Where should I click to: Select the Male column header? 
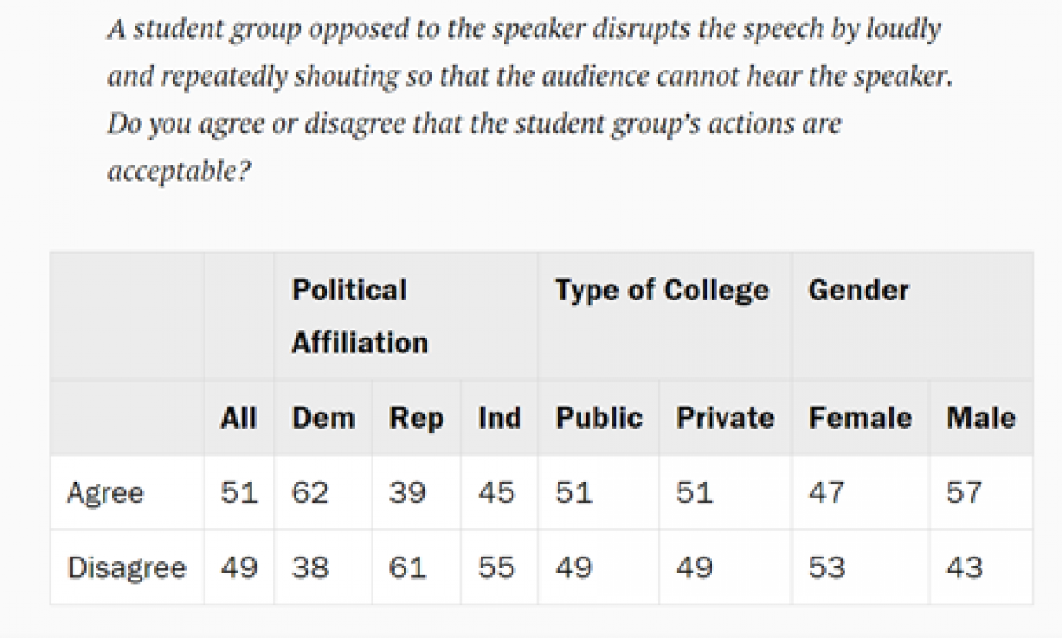(981, 417)
